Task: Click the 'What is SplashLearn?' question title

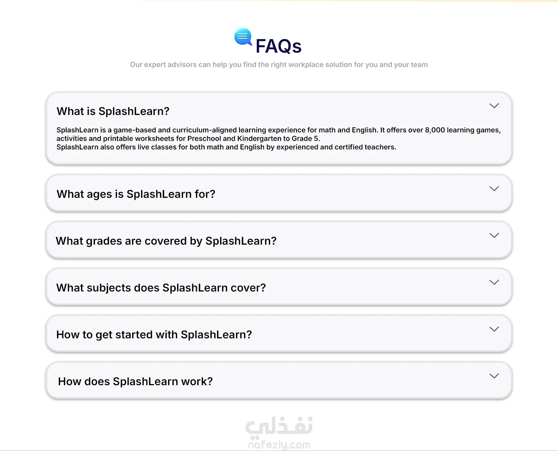Action: coord(113,111)
